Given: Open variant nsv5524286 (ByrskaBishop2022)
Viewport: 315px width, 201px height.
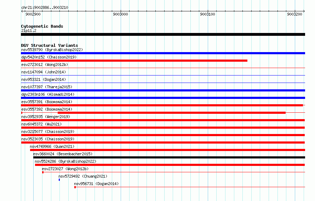Looking at the screenshot, I should click(65, 161).
